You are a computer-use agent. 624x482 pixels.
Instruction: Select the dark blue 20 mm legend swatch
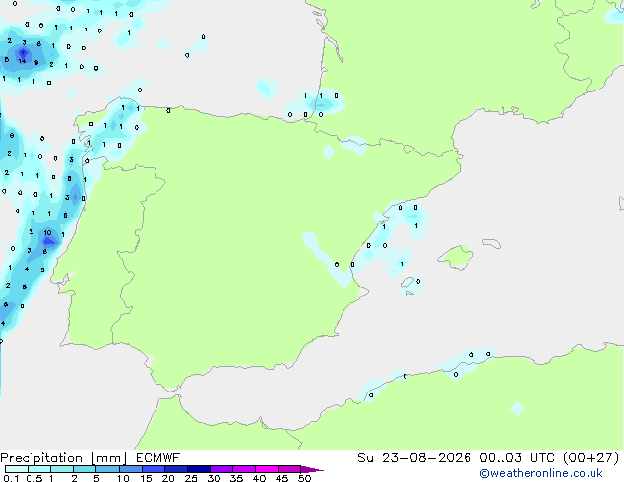(176, 469)
